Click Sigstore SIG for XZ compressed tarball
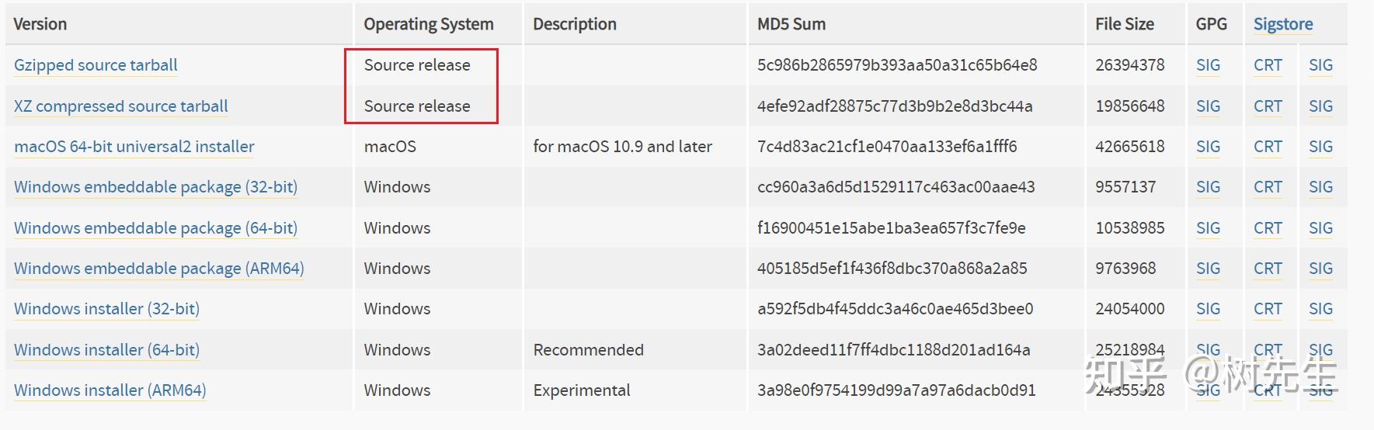1374x430 pixels. click(x=1320, y=106)
